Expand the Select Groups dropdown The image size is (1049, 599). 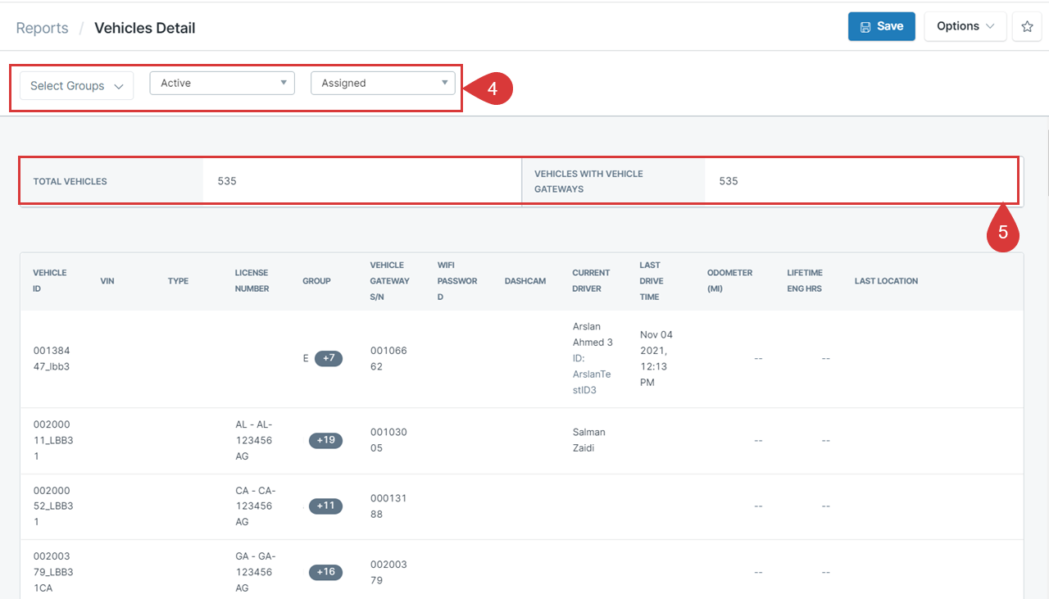click(76, 85)
